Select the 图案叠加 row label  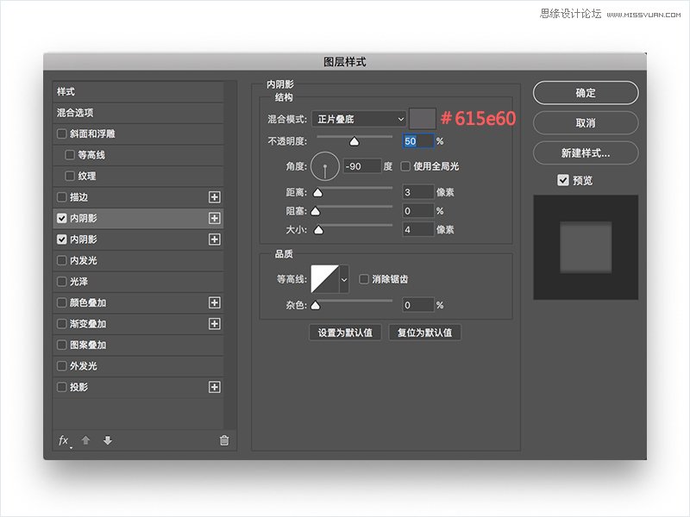[x=88, y=345]
